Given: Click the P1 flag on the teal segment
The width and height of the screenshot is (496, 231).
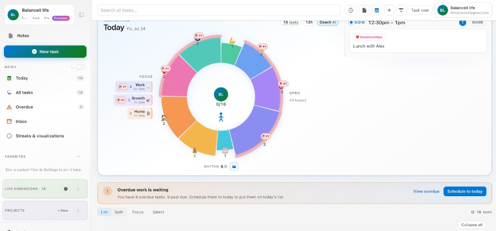Looking at the screenshot, I should pos(199,35).
